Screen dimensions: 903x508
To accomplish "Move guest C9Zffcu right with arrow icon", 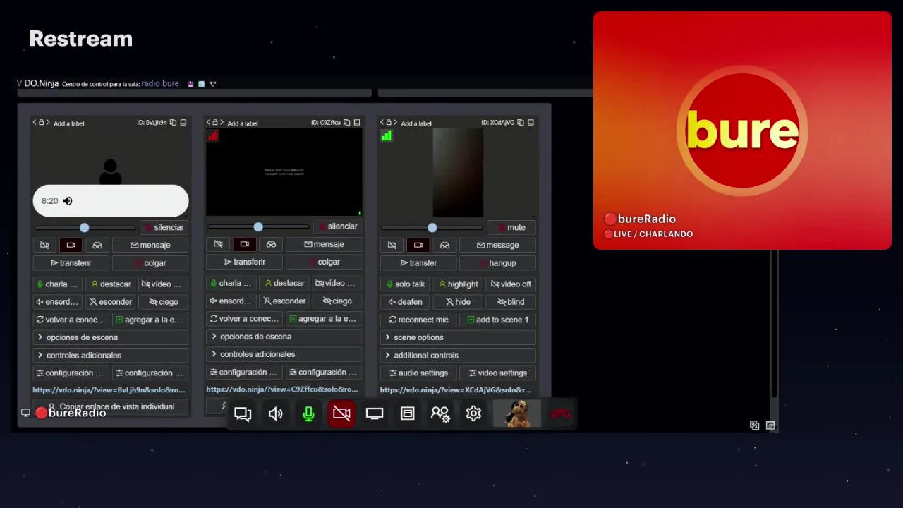I will point(222,123).
